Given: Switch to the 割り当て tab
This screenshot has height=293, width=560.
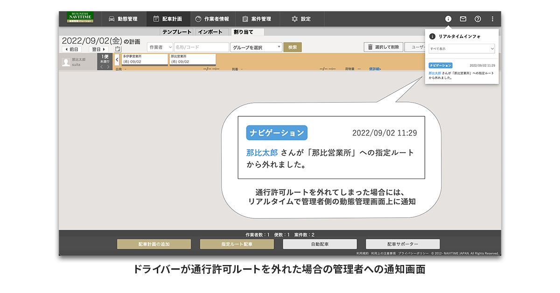Looking at the screenshot, I should tap(247, 32).
